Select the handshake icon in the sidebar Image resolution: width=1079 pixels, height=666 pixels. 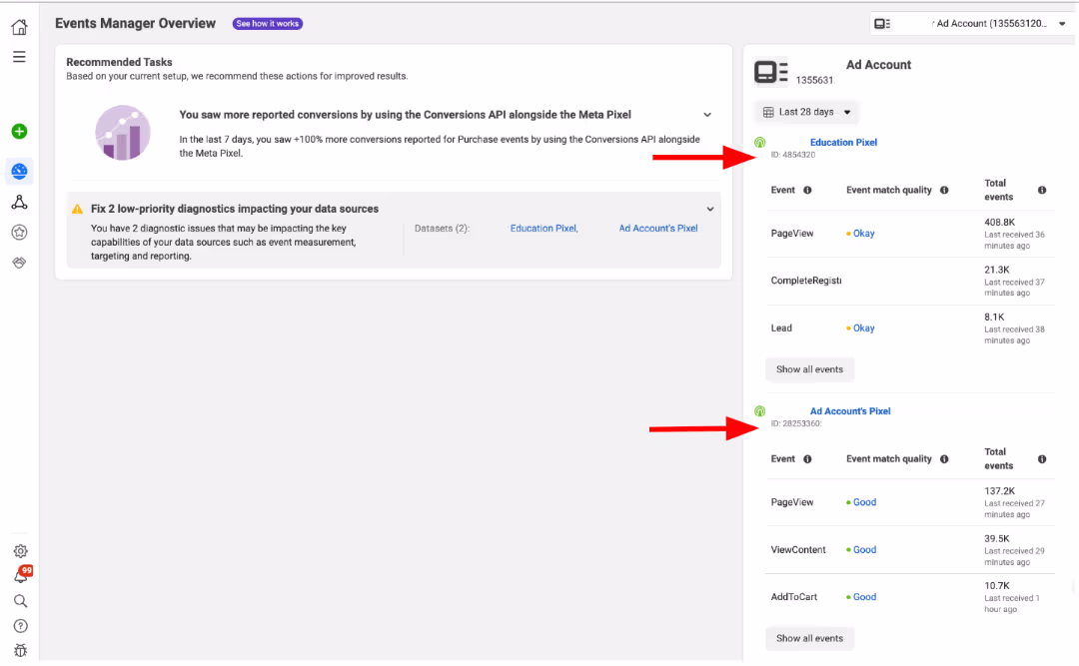(19, 262)
